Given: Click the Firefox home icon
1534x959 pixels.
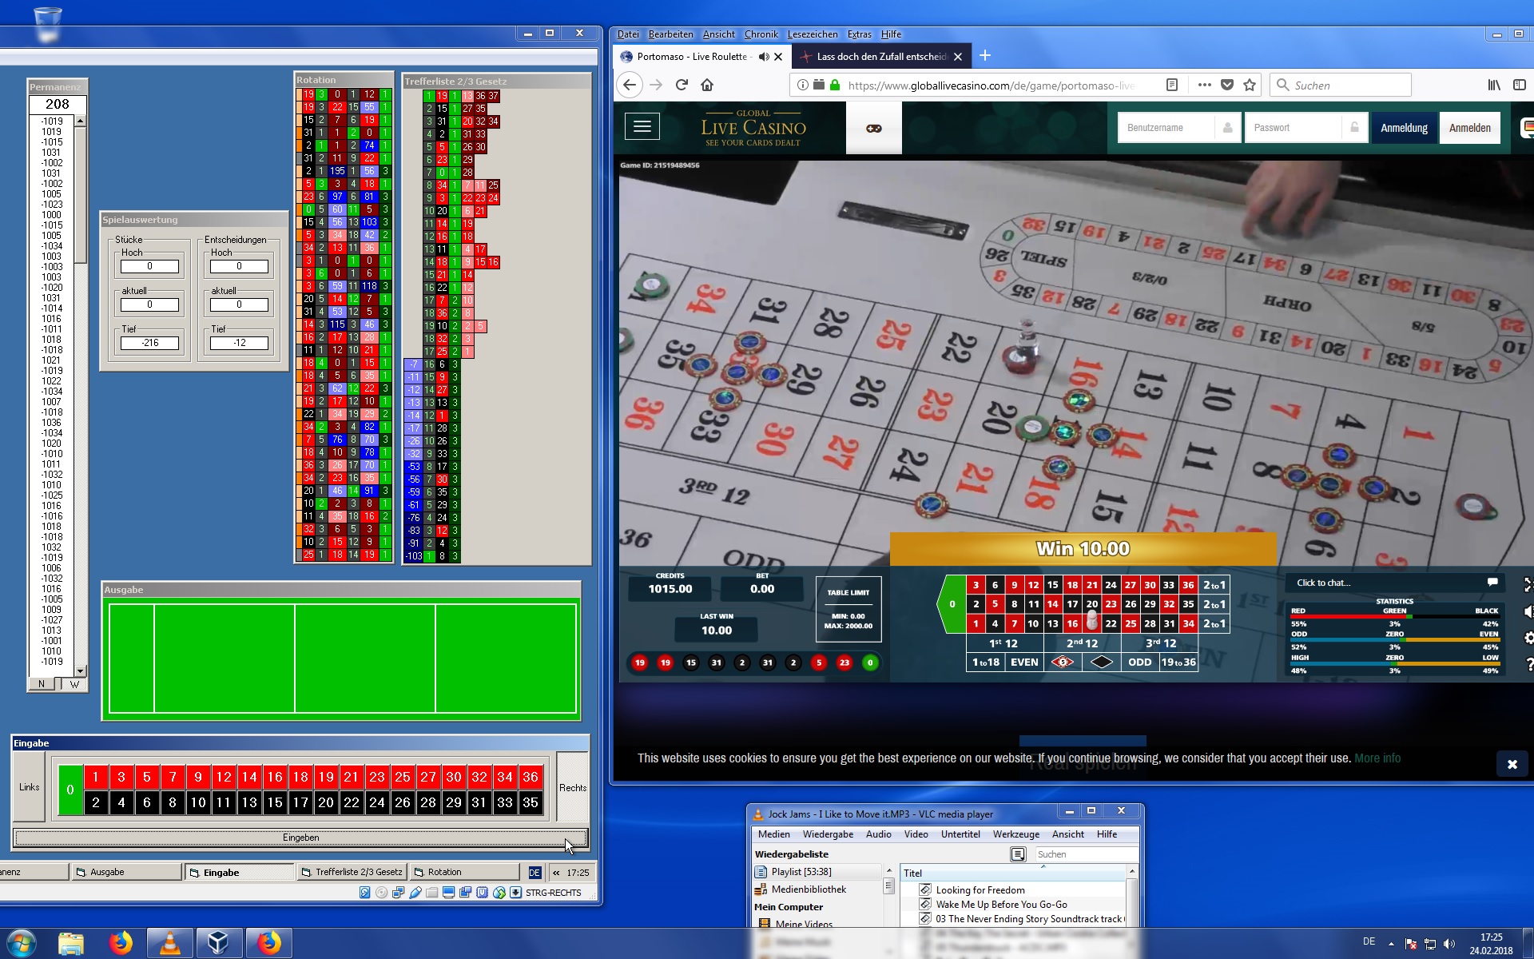Looking at the screenshot, I should point(707,85).
